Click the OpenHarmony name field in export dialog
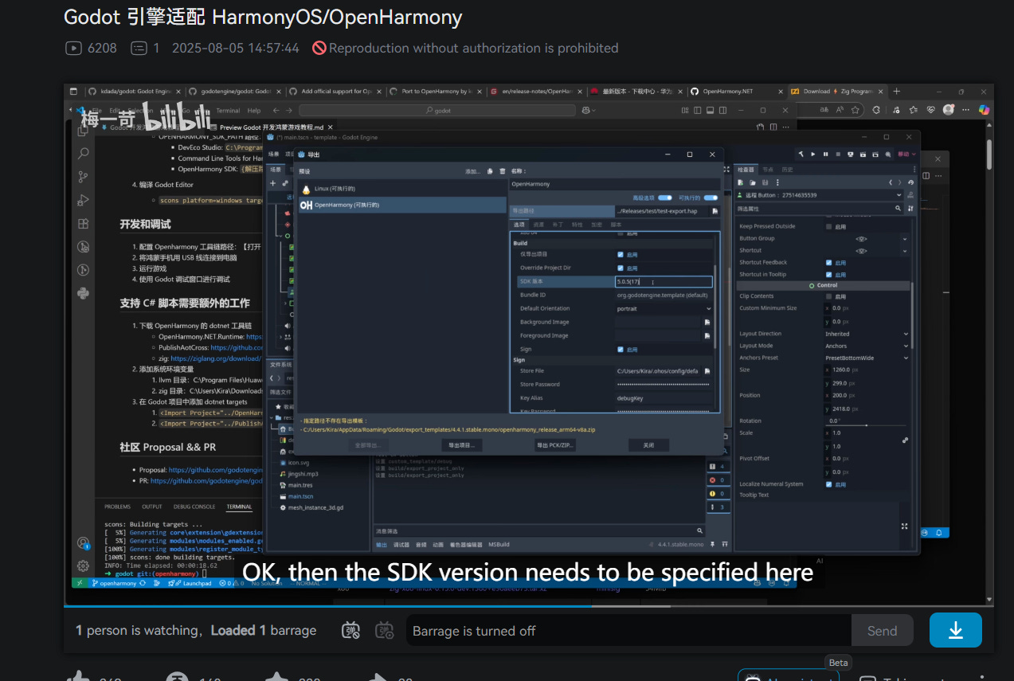The height and width of the screenshot is (681, 1014). click(x=614, y=184)
